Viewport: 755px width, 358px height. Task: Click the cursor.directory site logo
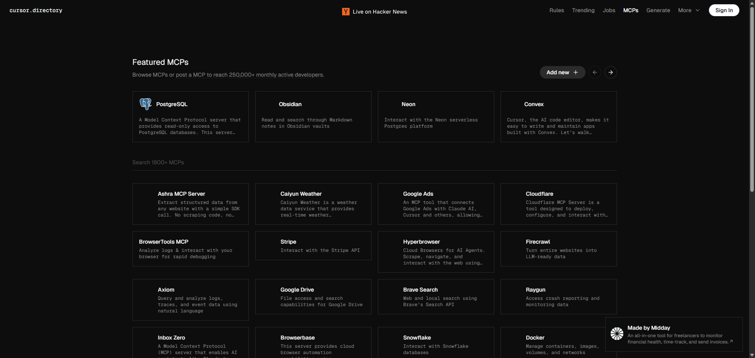click(x=36, y=11)
